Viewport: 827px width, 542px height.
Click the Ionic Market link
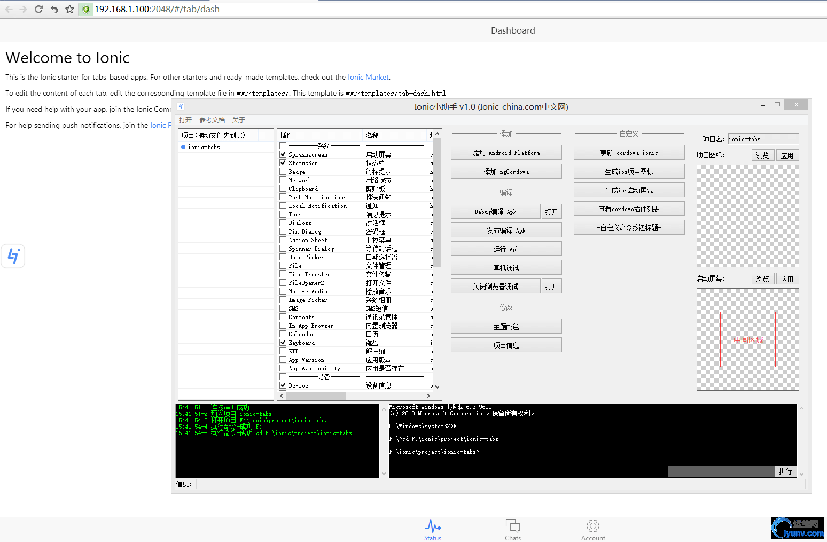tap(368, 77)
